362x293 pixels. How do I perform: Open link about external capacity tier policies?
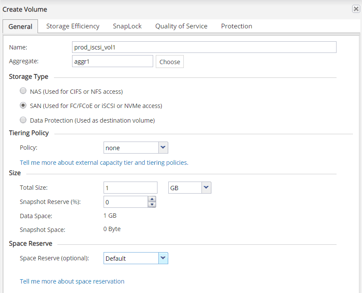point(104,163)
